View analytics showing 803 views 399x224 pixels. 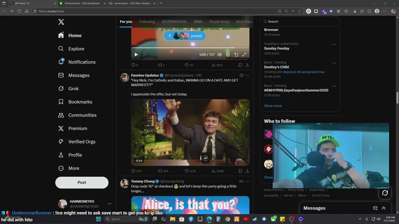pos(217,65)
